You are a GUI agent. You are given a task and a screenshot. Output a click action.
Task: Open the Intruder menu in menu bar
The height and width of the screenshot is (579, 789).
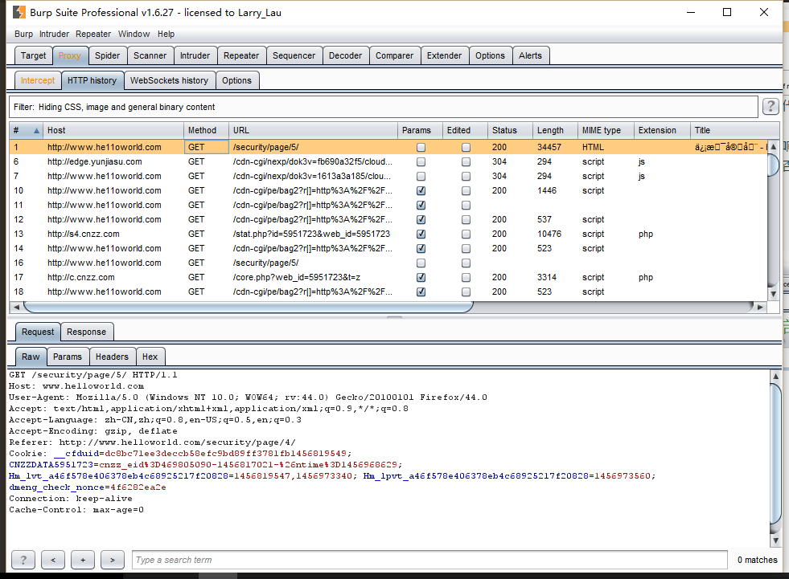coord(55,34)
